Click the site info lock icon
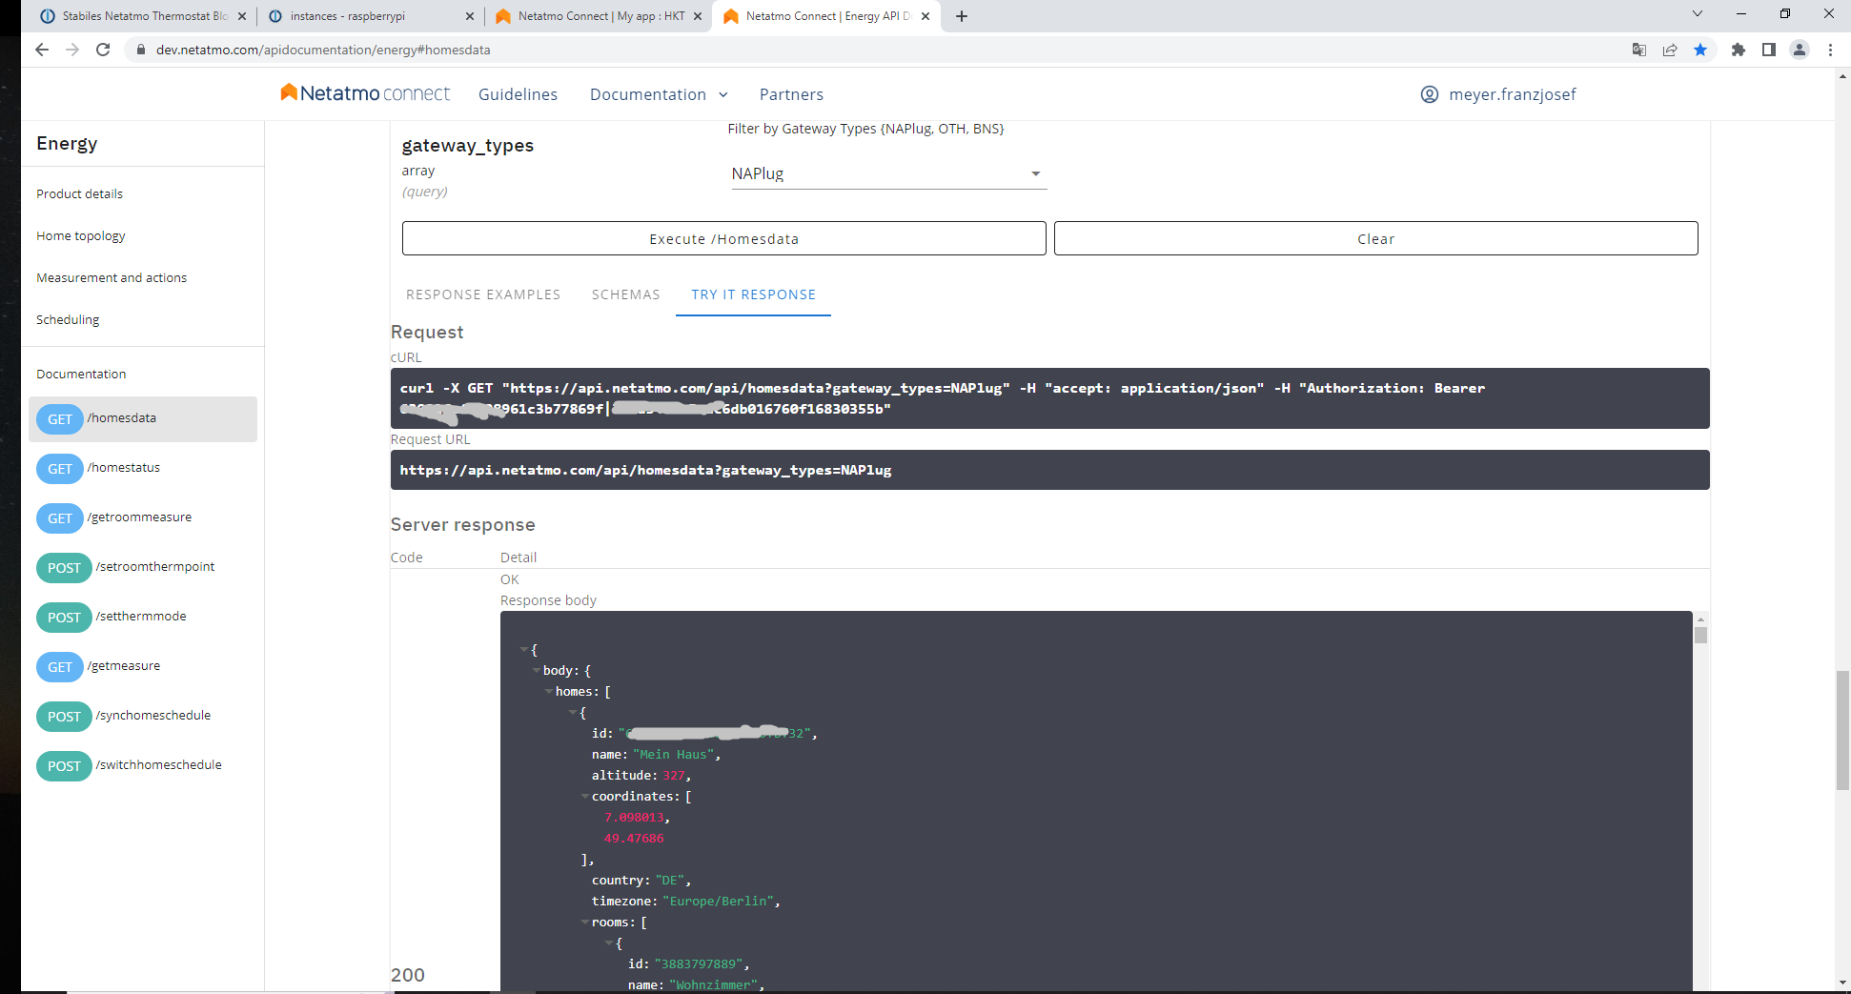The image size is (1851, 994). (140, 50)
